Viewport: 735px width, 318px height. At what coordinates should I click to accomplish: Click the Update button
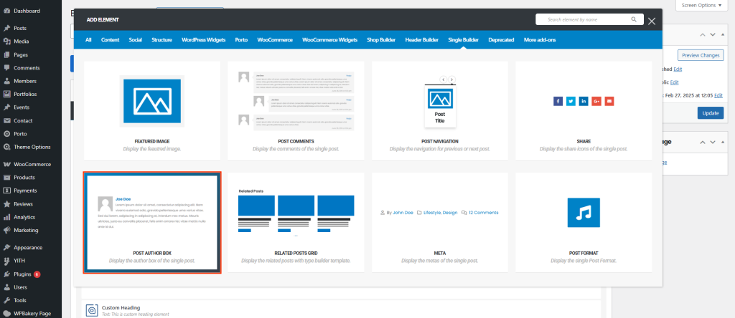click(710, 112)
